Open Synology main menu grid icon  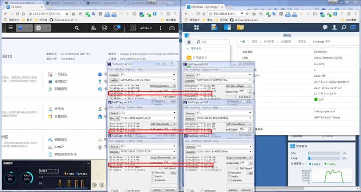pos(197,28)
